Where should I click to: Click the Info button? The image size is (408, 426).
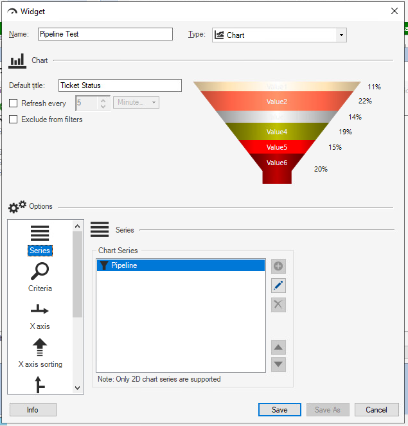(33, 410)
